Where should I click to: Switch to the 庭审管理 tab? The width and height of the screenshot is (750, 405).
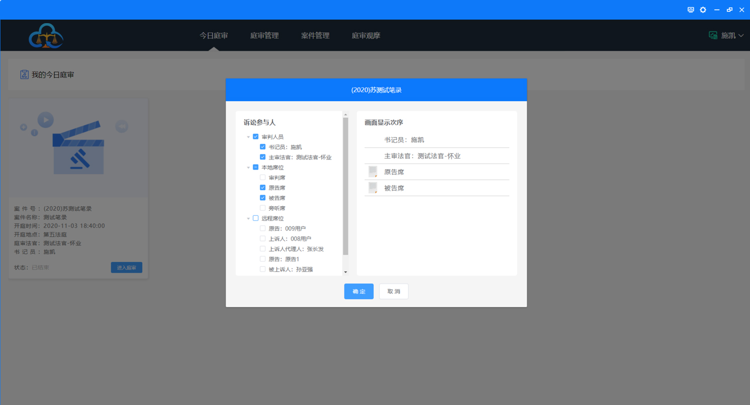[264, 36]
